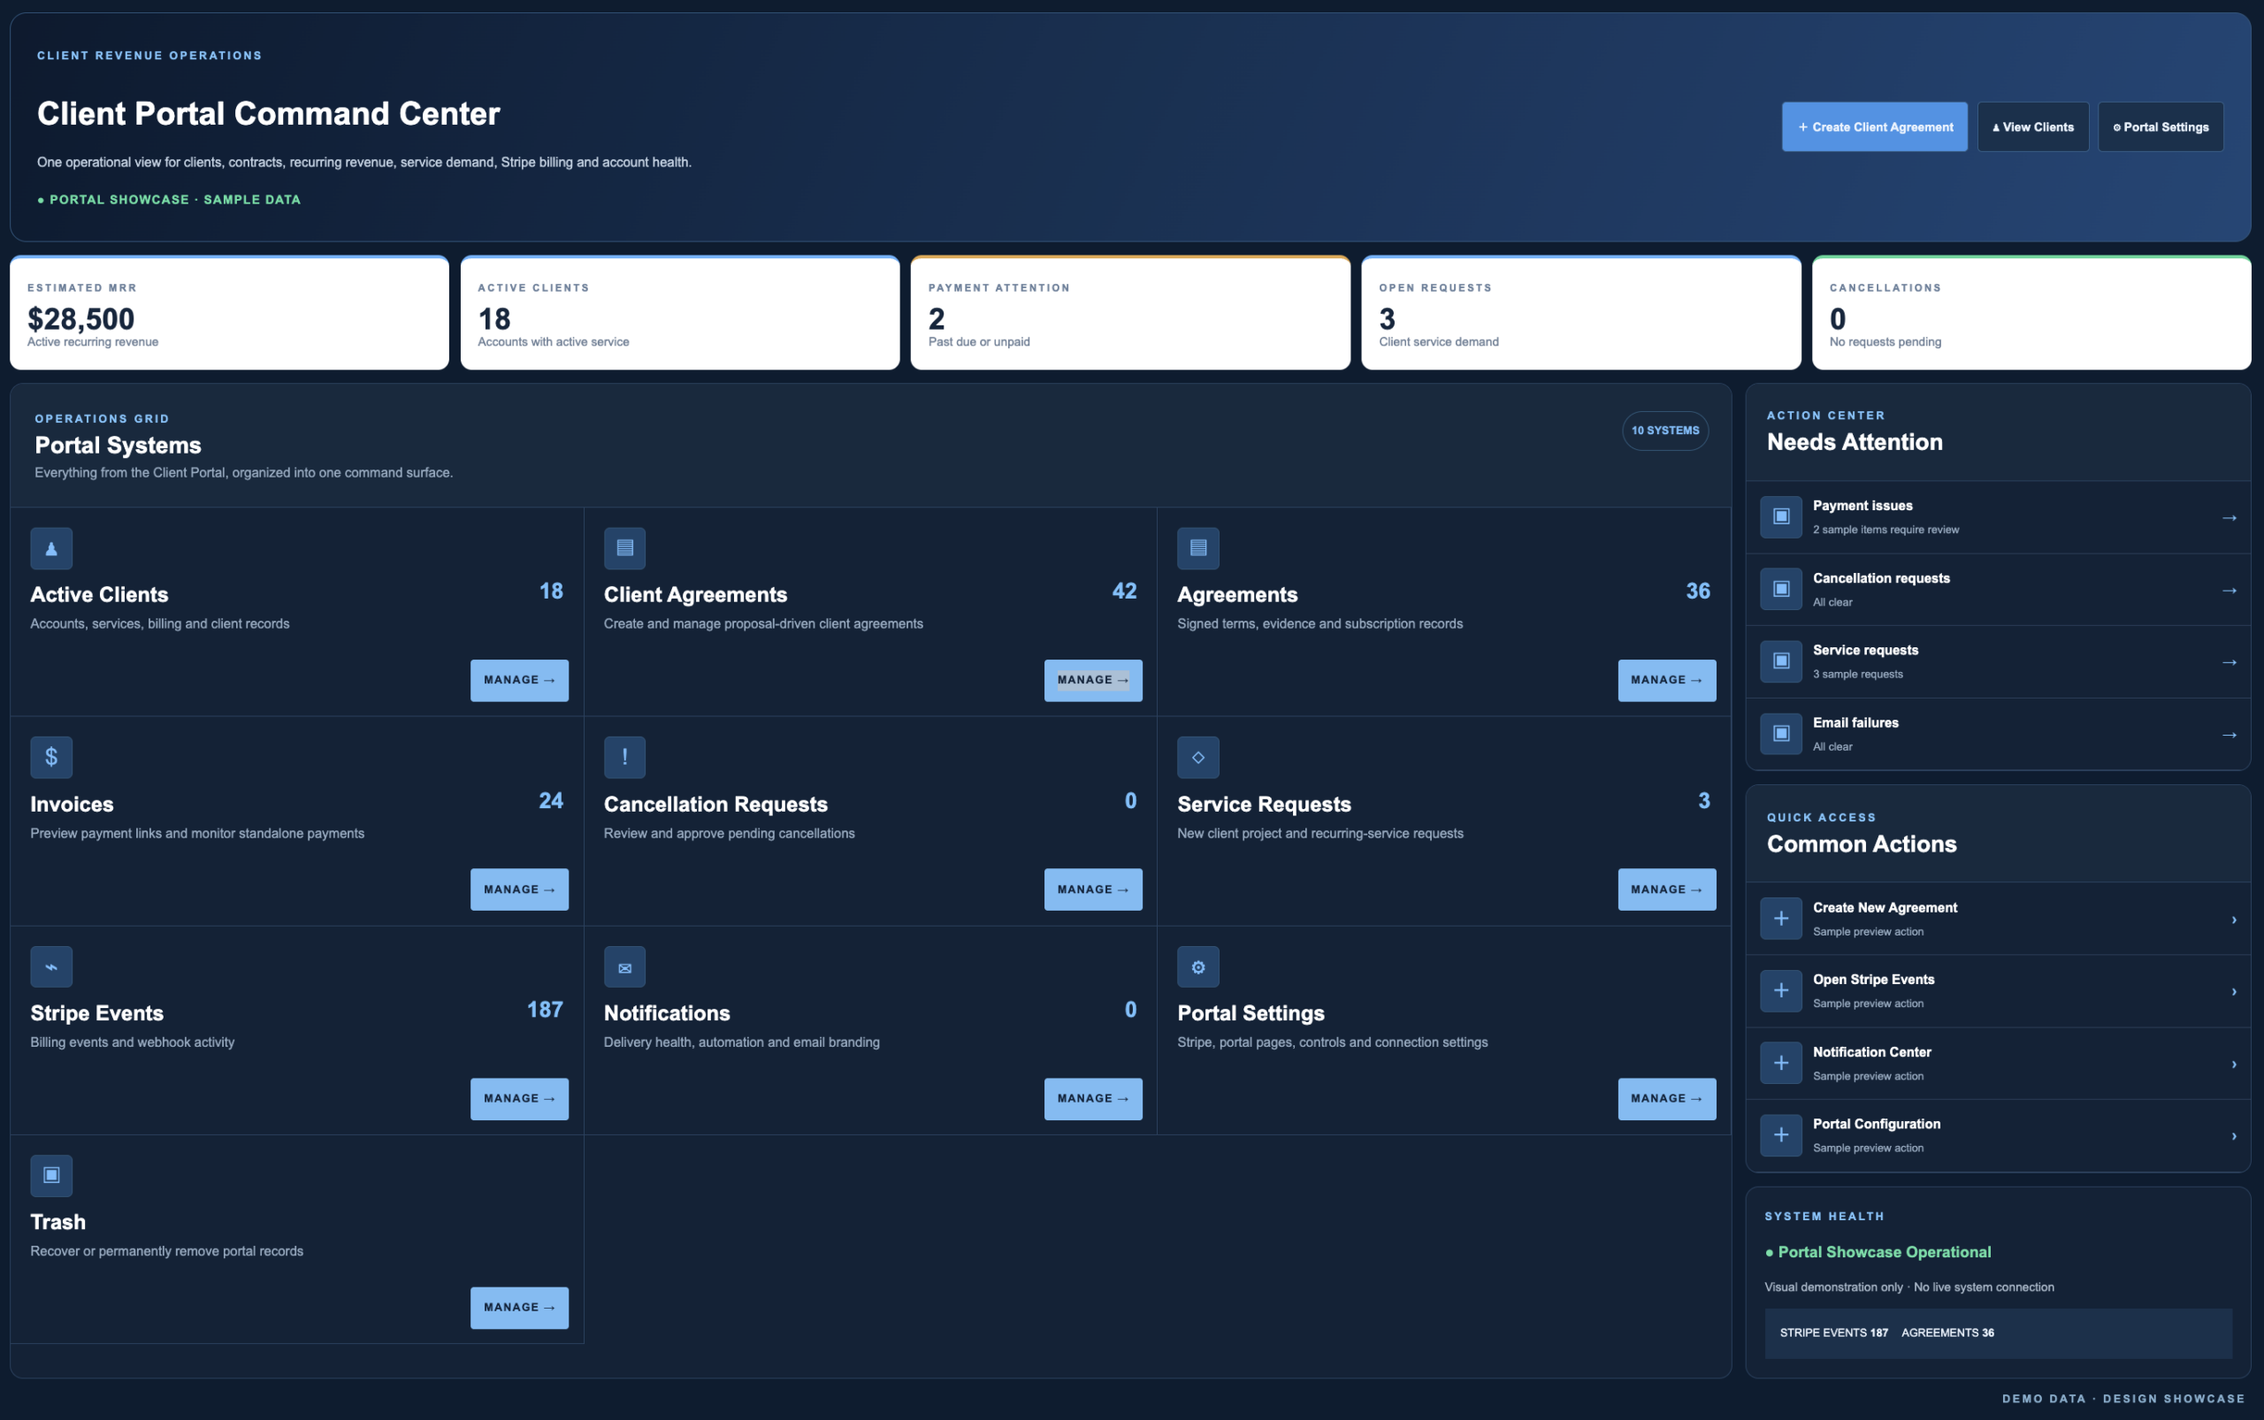Click the Active Clients person icon
Screen dimensions: 2264x1420
point(50,548)
